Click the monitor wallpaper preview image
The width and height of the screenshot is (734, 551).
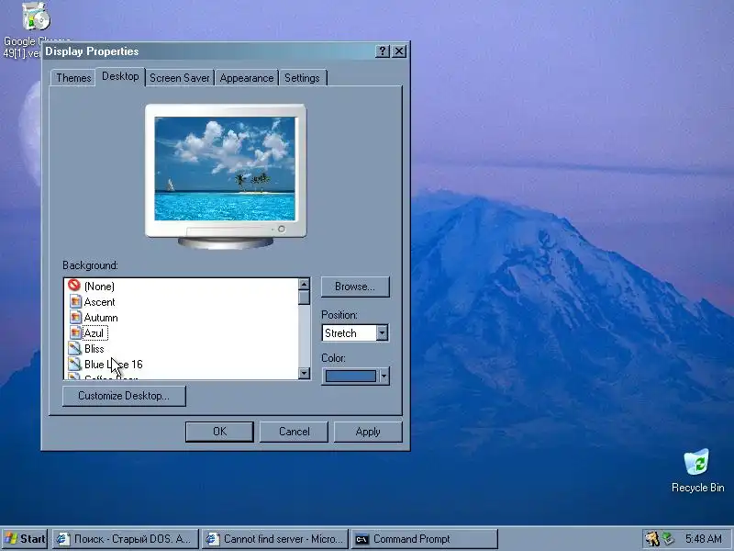pyautogui.click(x=225, y=169)
